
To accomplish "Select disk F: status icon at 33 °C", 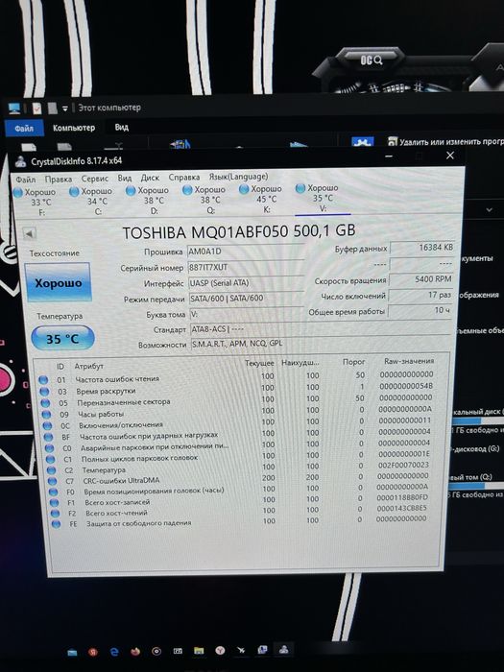I will (18, 193).
